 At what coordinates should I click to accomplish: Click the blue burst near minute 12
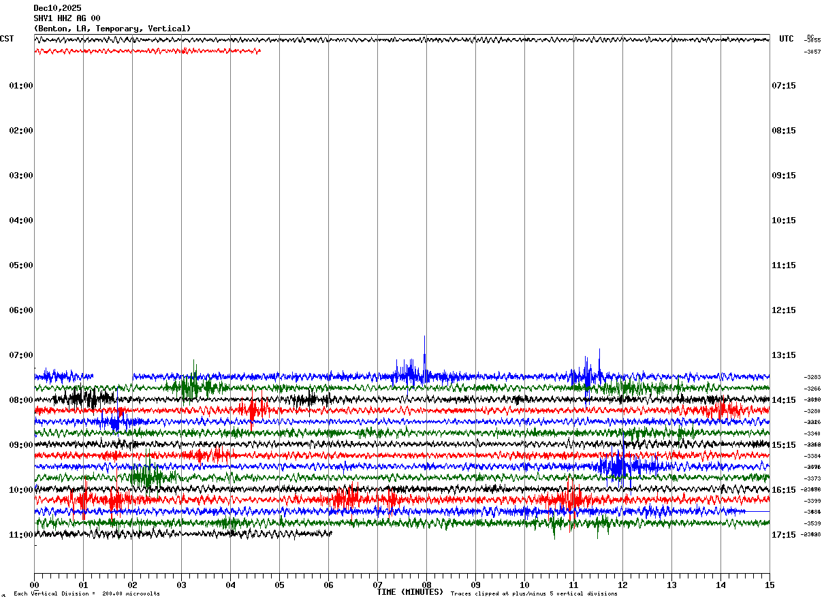pyautogui.click(x=618, y=466)
